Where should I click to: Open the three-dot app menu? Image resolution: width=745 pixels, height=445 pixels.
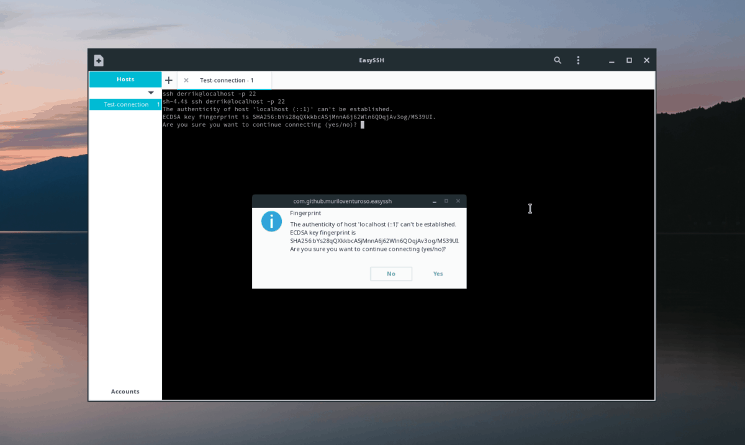pos(578,60)
